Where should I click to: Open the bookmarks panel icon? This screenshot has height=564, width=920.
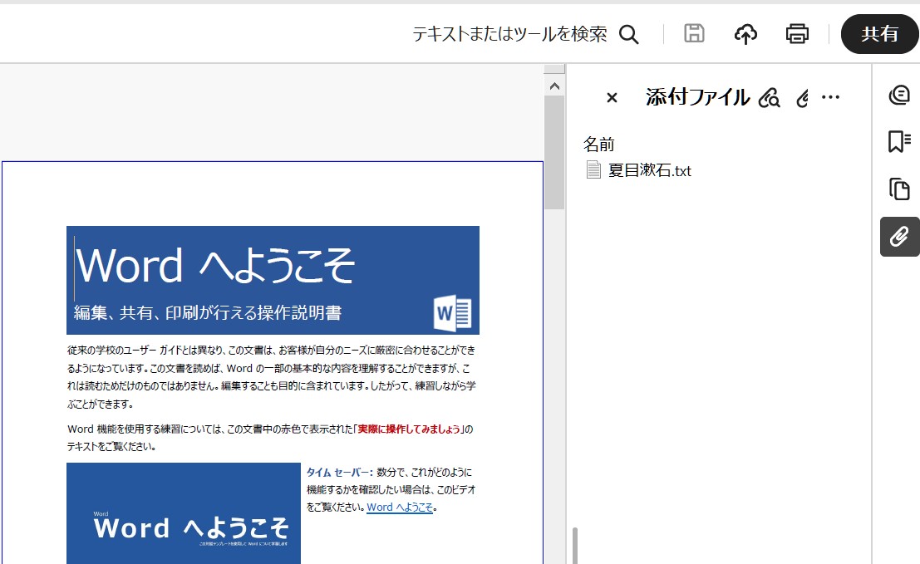pos(899,142)
